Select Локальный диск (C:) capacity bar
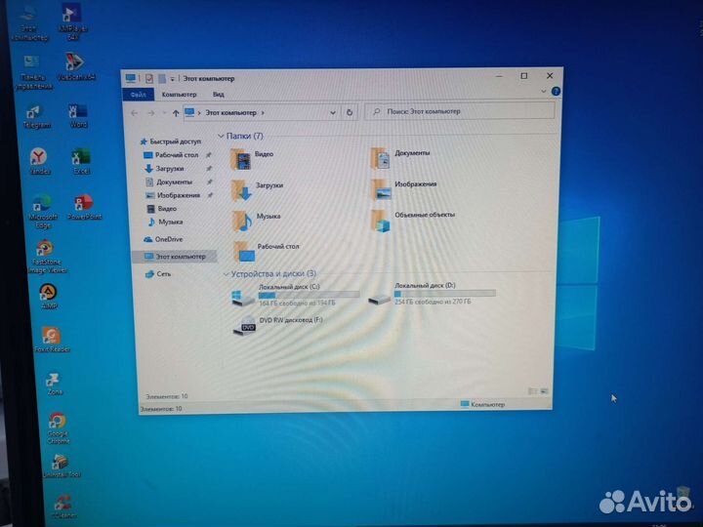 click(x=308, y=294)
